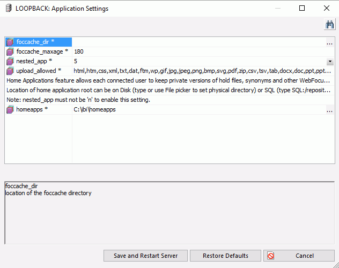This screenshot has width=339, height=268.
Task: Edit the foccache_maxage value 180
Action: [203, 51]
